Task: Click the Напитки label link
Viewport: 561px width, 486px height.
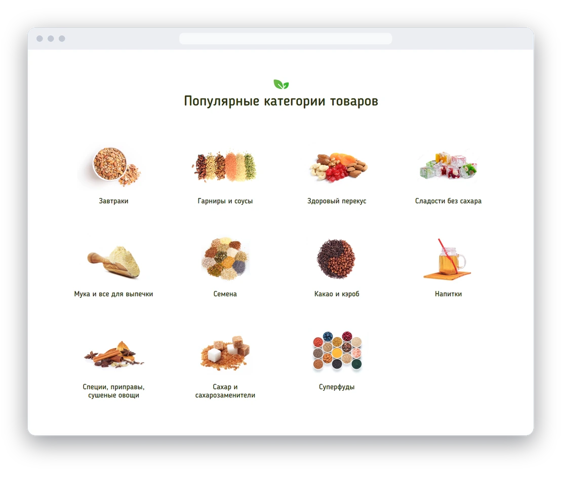Action: (448, 294)
